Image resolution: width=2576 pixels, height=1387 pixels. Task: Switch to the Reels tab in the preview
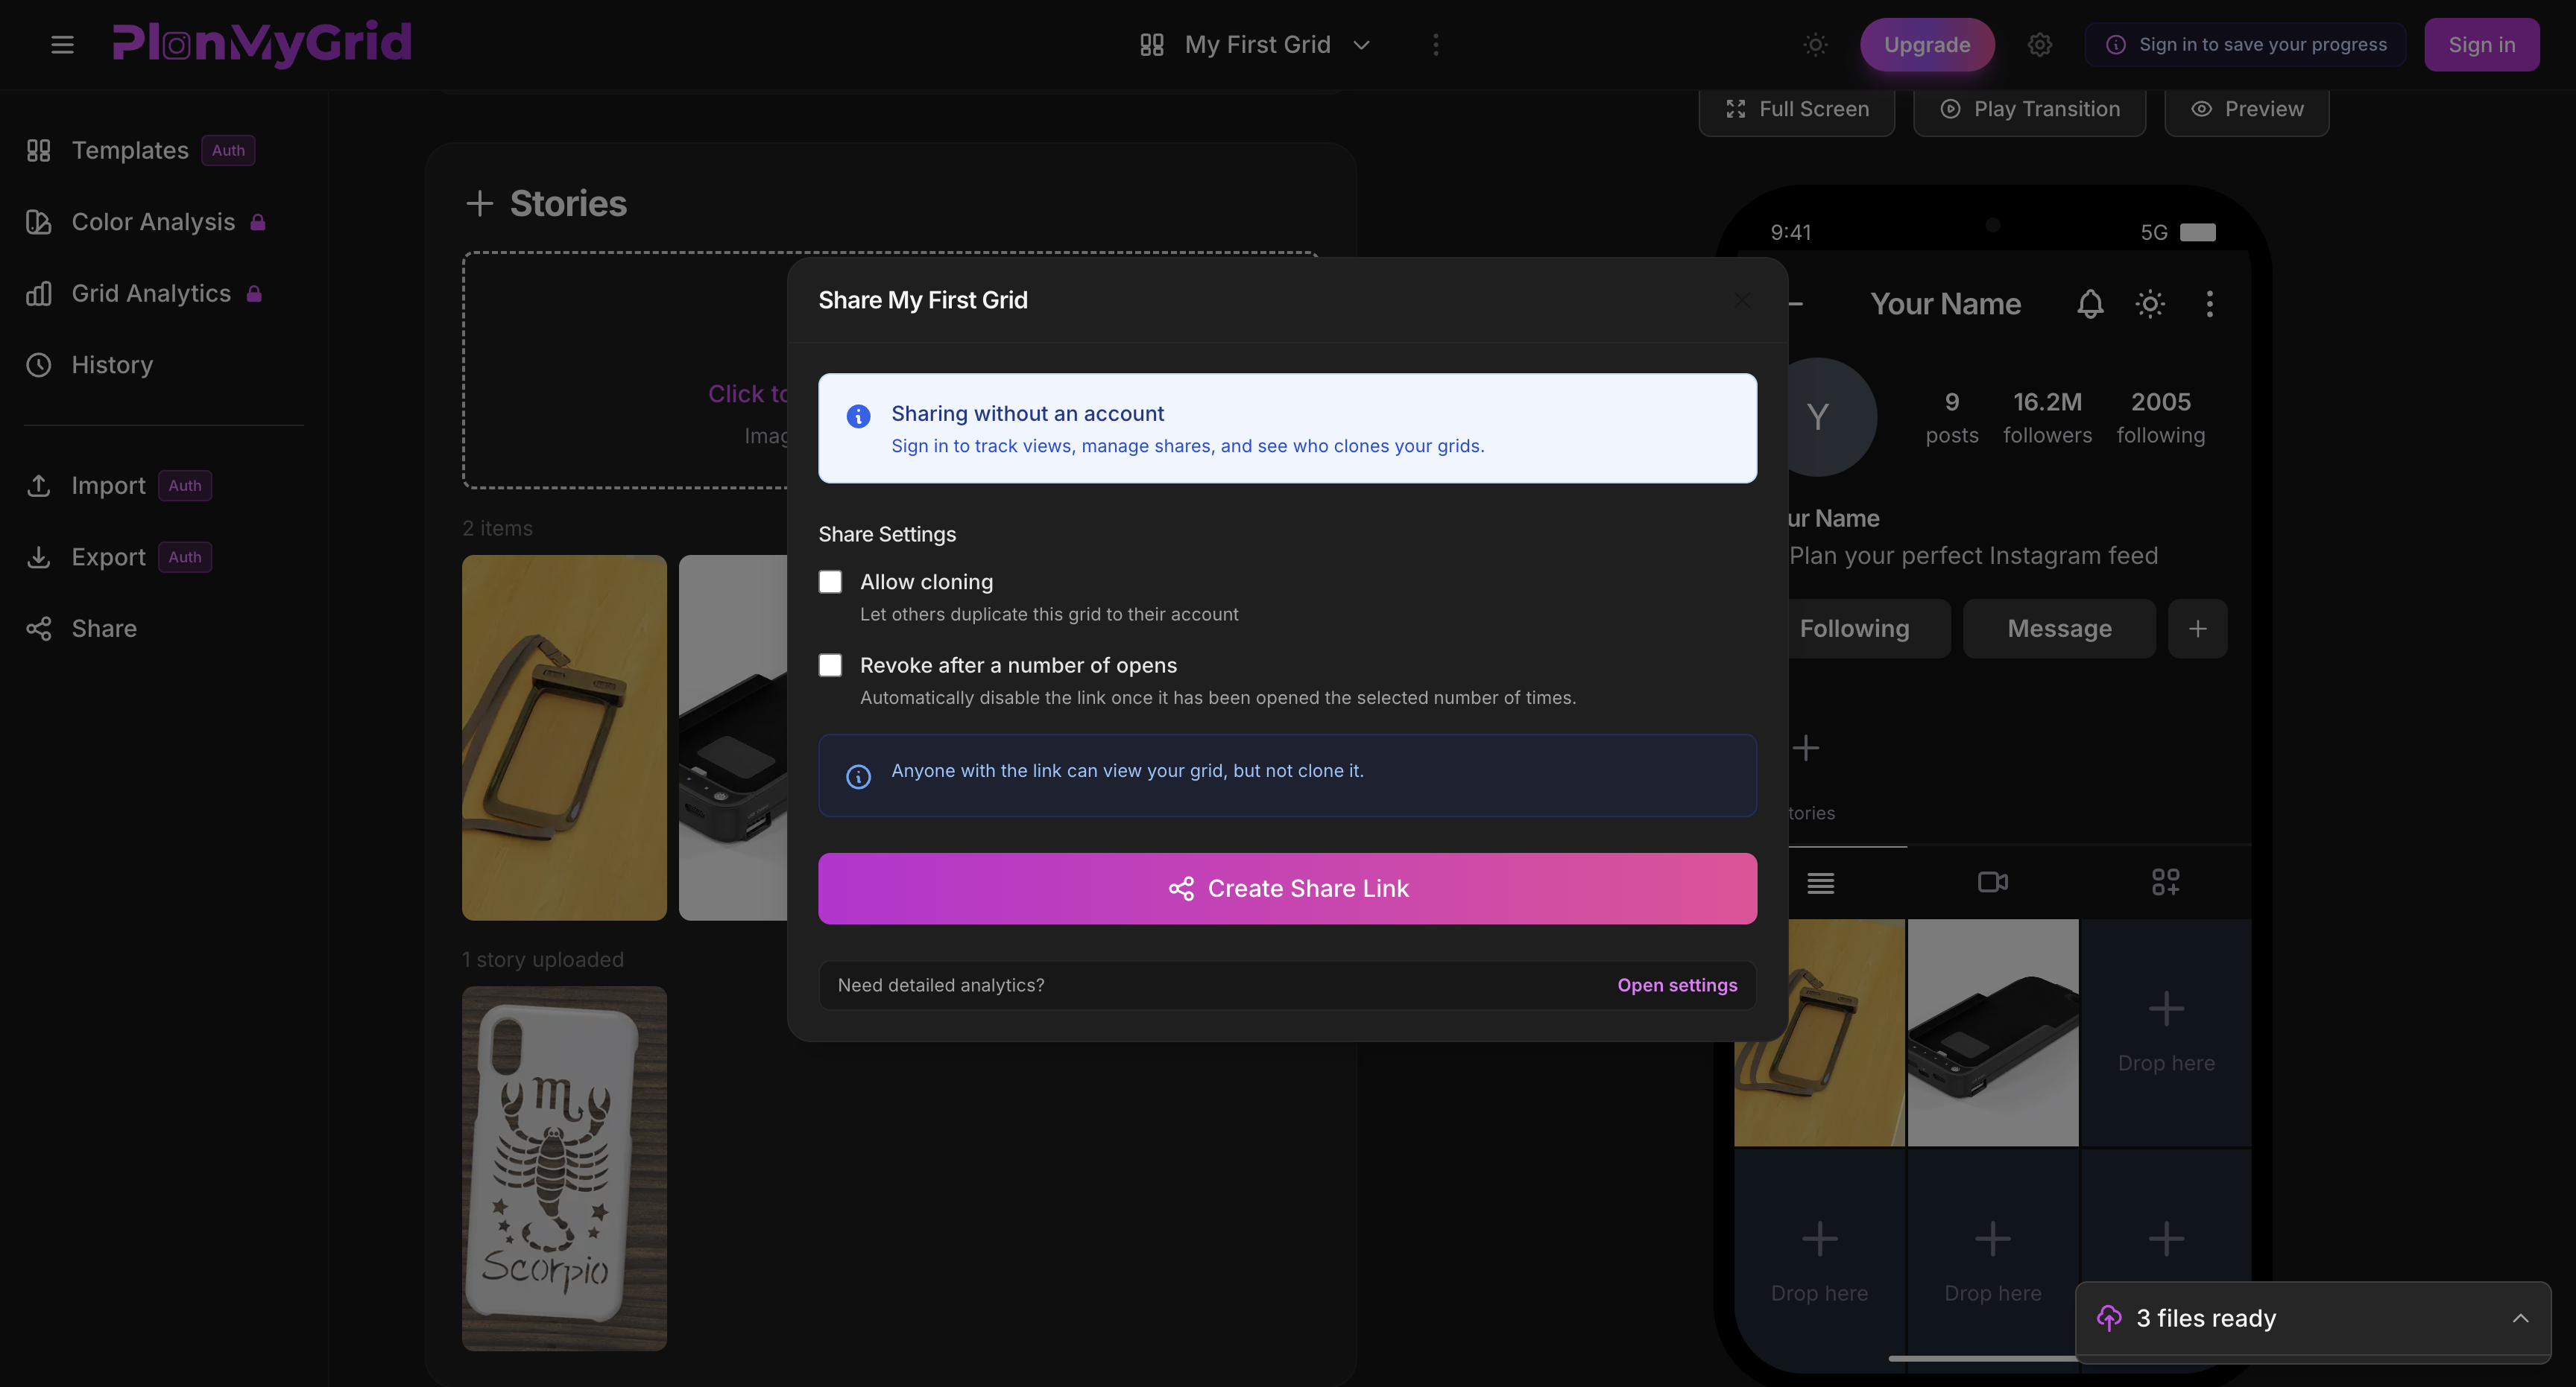coord(1992,883)
